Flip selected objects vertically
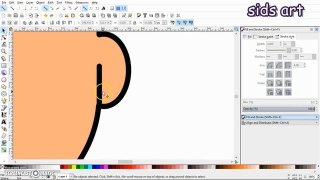Image resolution: width=320 pixels, height=180 pixels. pyautogui.click(x=43, y=22)
